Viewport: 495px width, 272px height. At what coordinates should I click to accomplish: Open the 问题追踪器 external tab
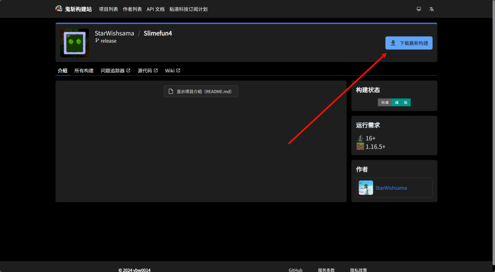[x=116, y=71]
